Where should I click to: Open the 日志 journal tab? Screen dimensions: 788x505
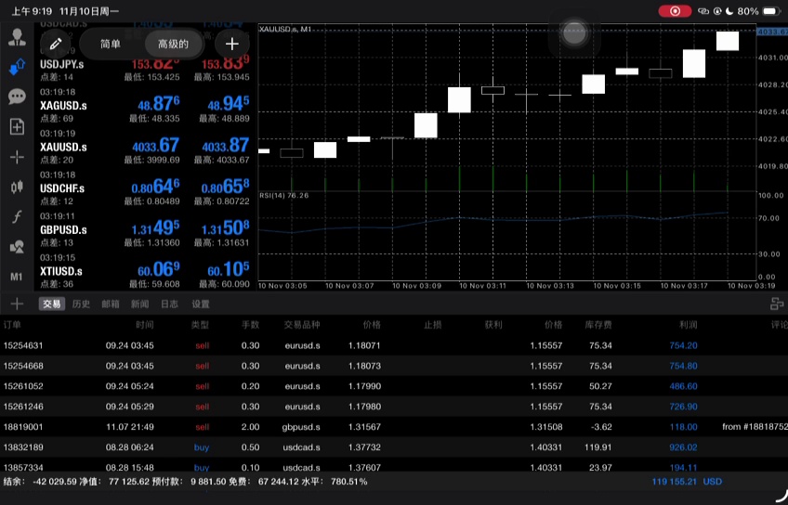tap(169, 304)
